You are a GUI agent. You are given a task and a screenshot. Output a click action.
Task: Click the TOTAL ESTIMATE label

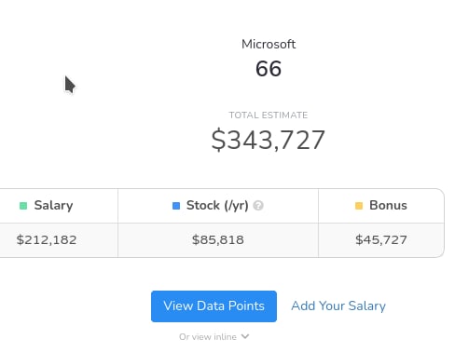(x=269, y=115)
